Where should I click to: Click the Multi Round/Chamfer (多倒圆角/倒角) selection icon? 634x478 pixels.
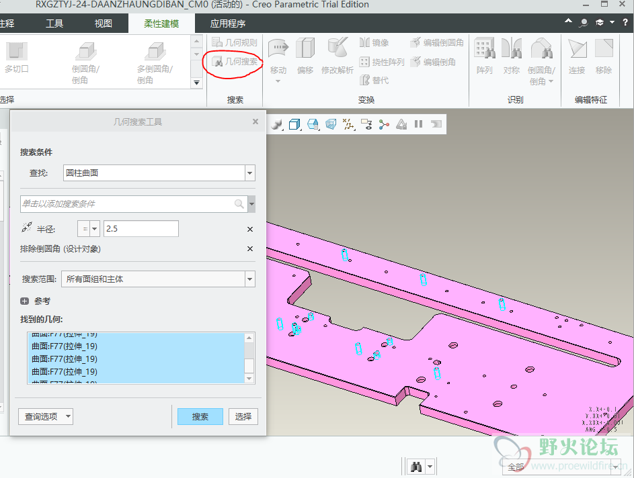point(155,52)
